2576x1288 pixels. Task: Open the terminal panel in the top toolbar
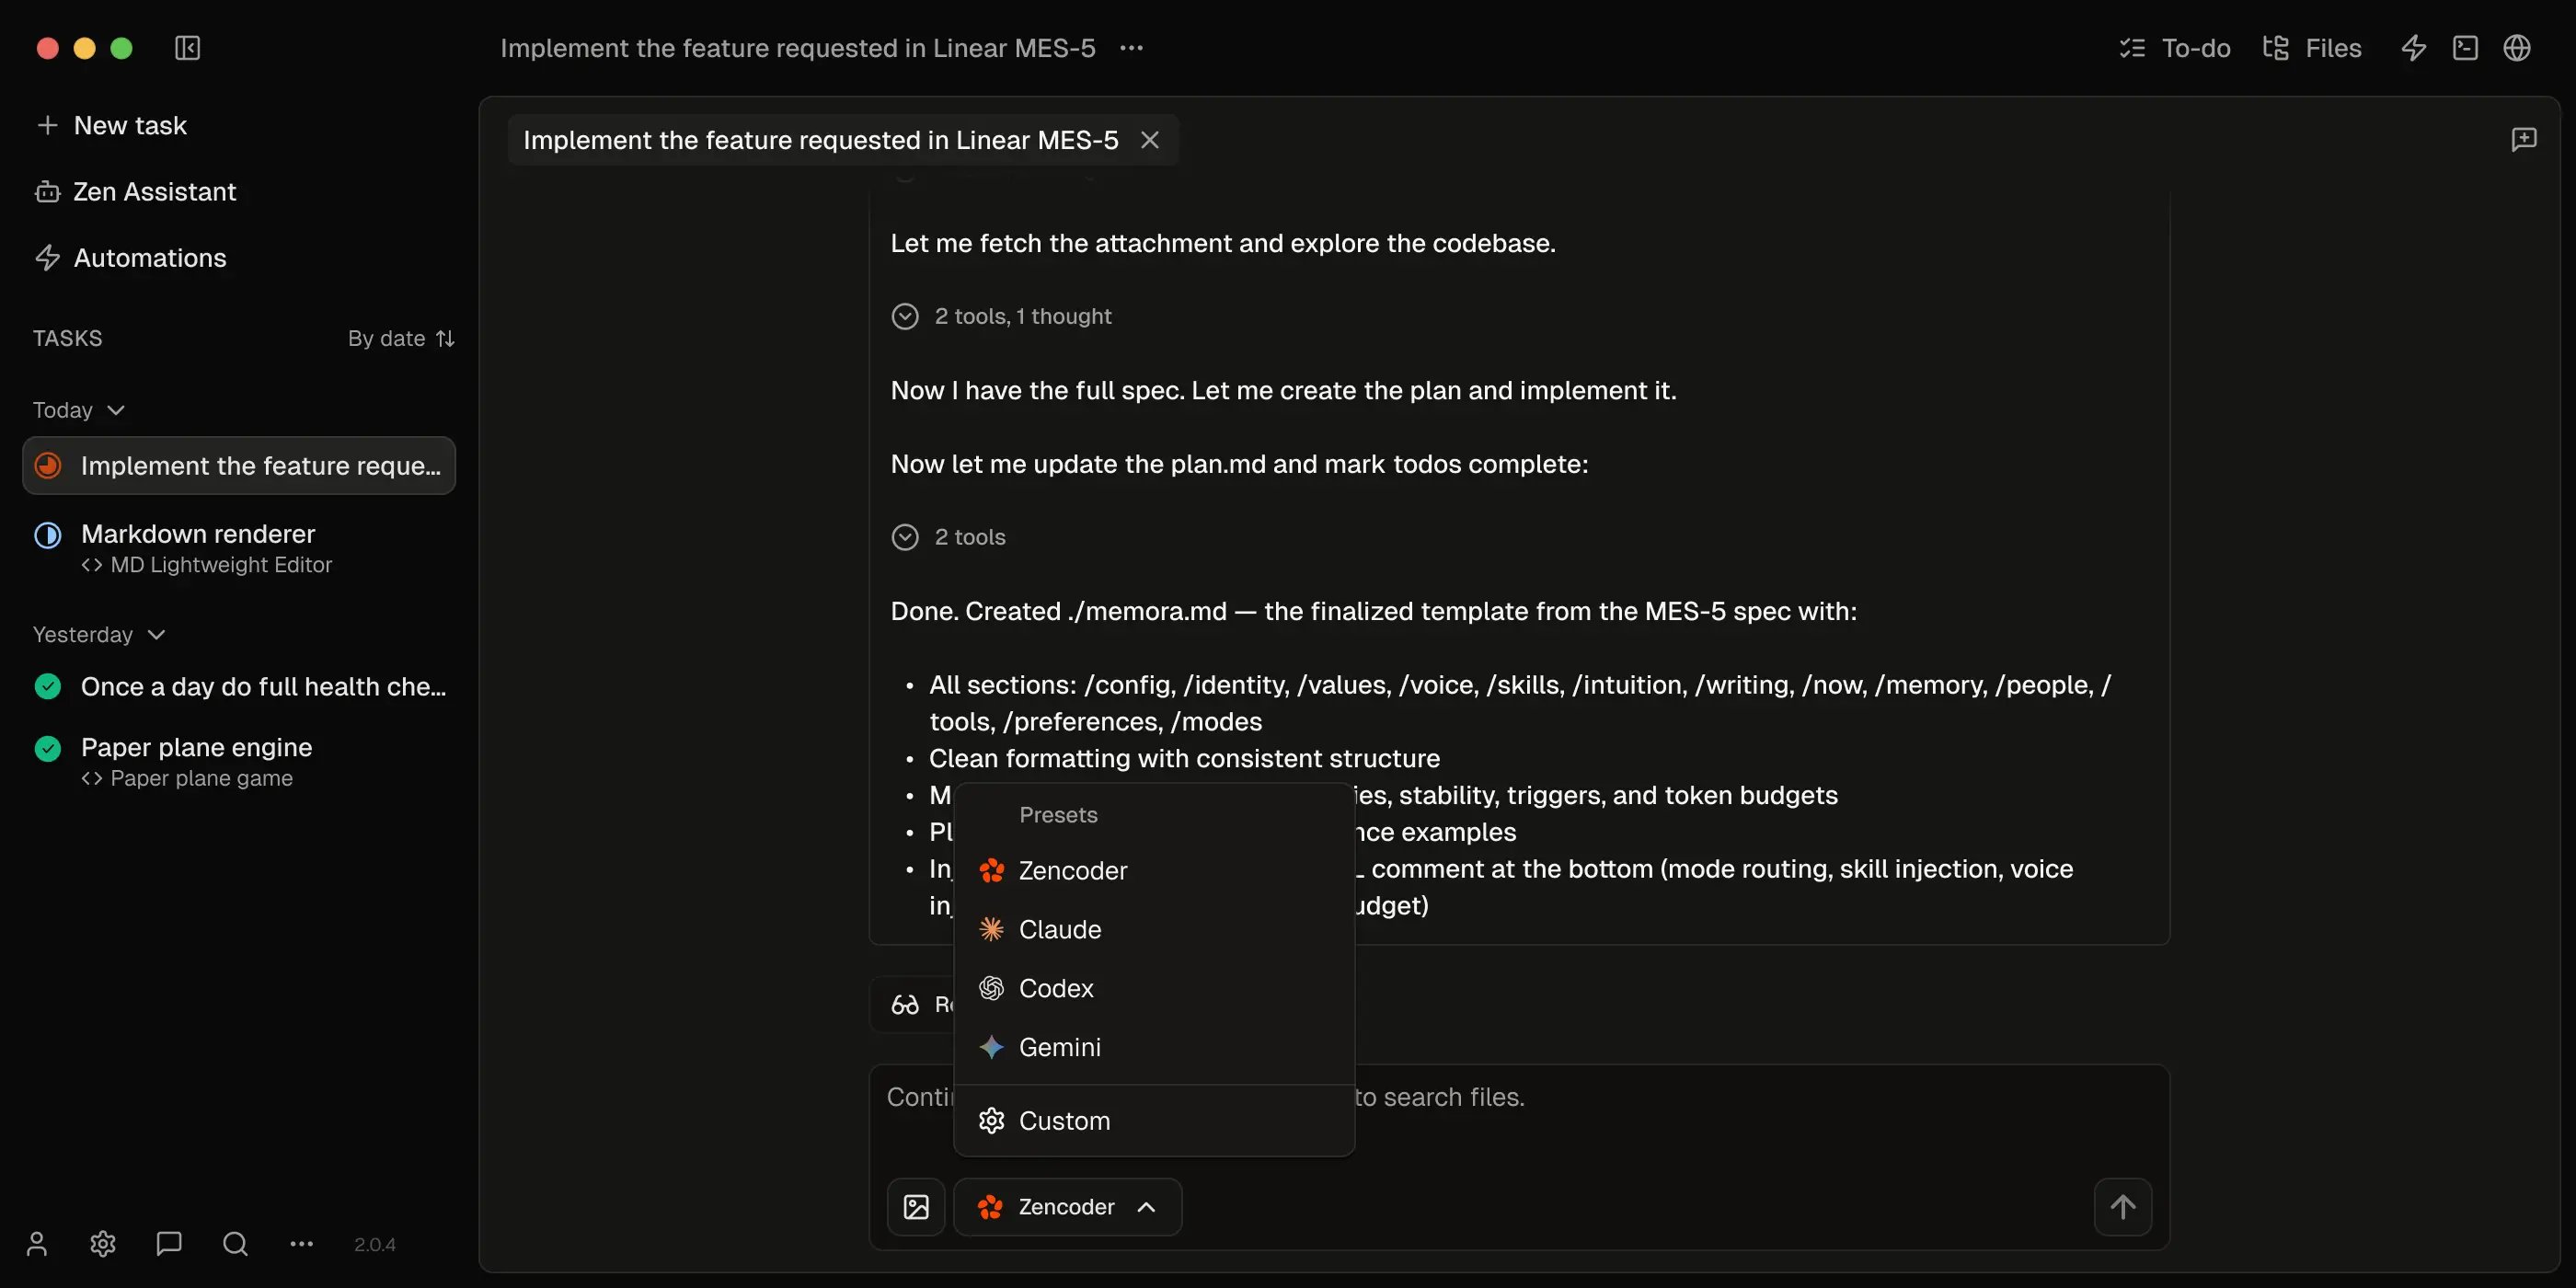point(2466,47)
